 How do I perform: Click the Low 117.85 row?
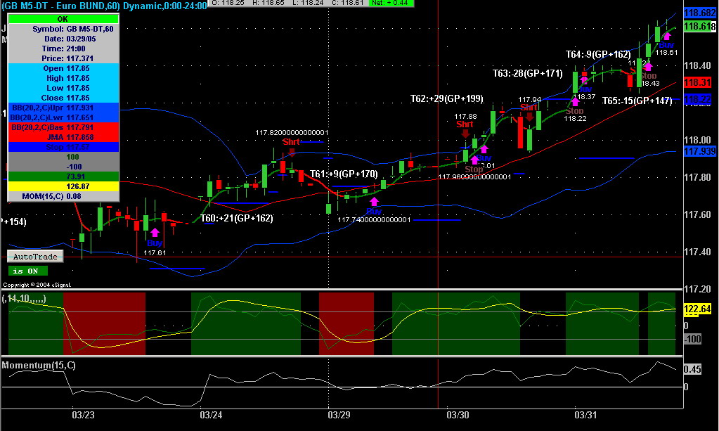pos(63,88)
